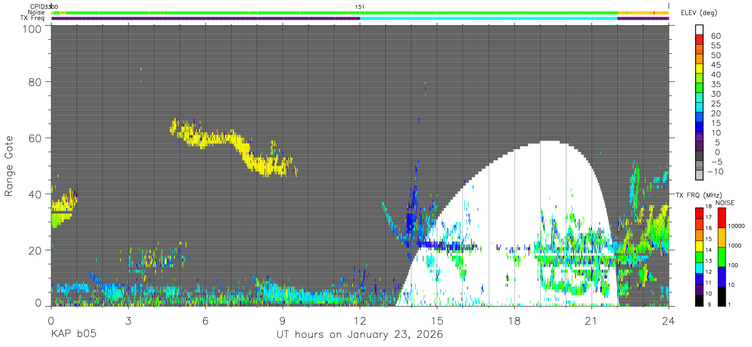Click the '24' tick on UT hours axis
The image size is (752, 347).
pos(669,320)
